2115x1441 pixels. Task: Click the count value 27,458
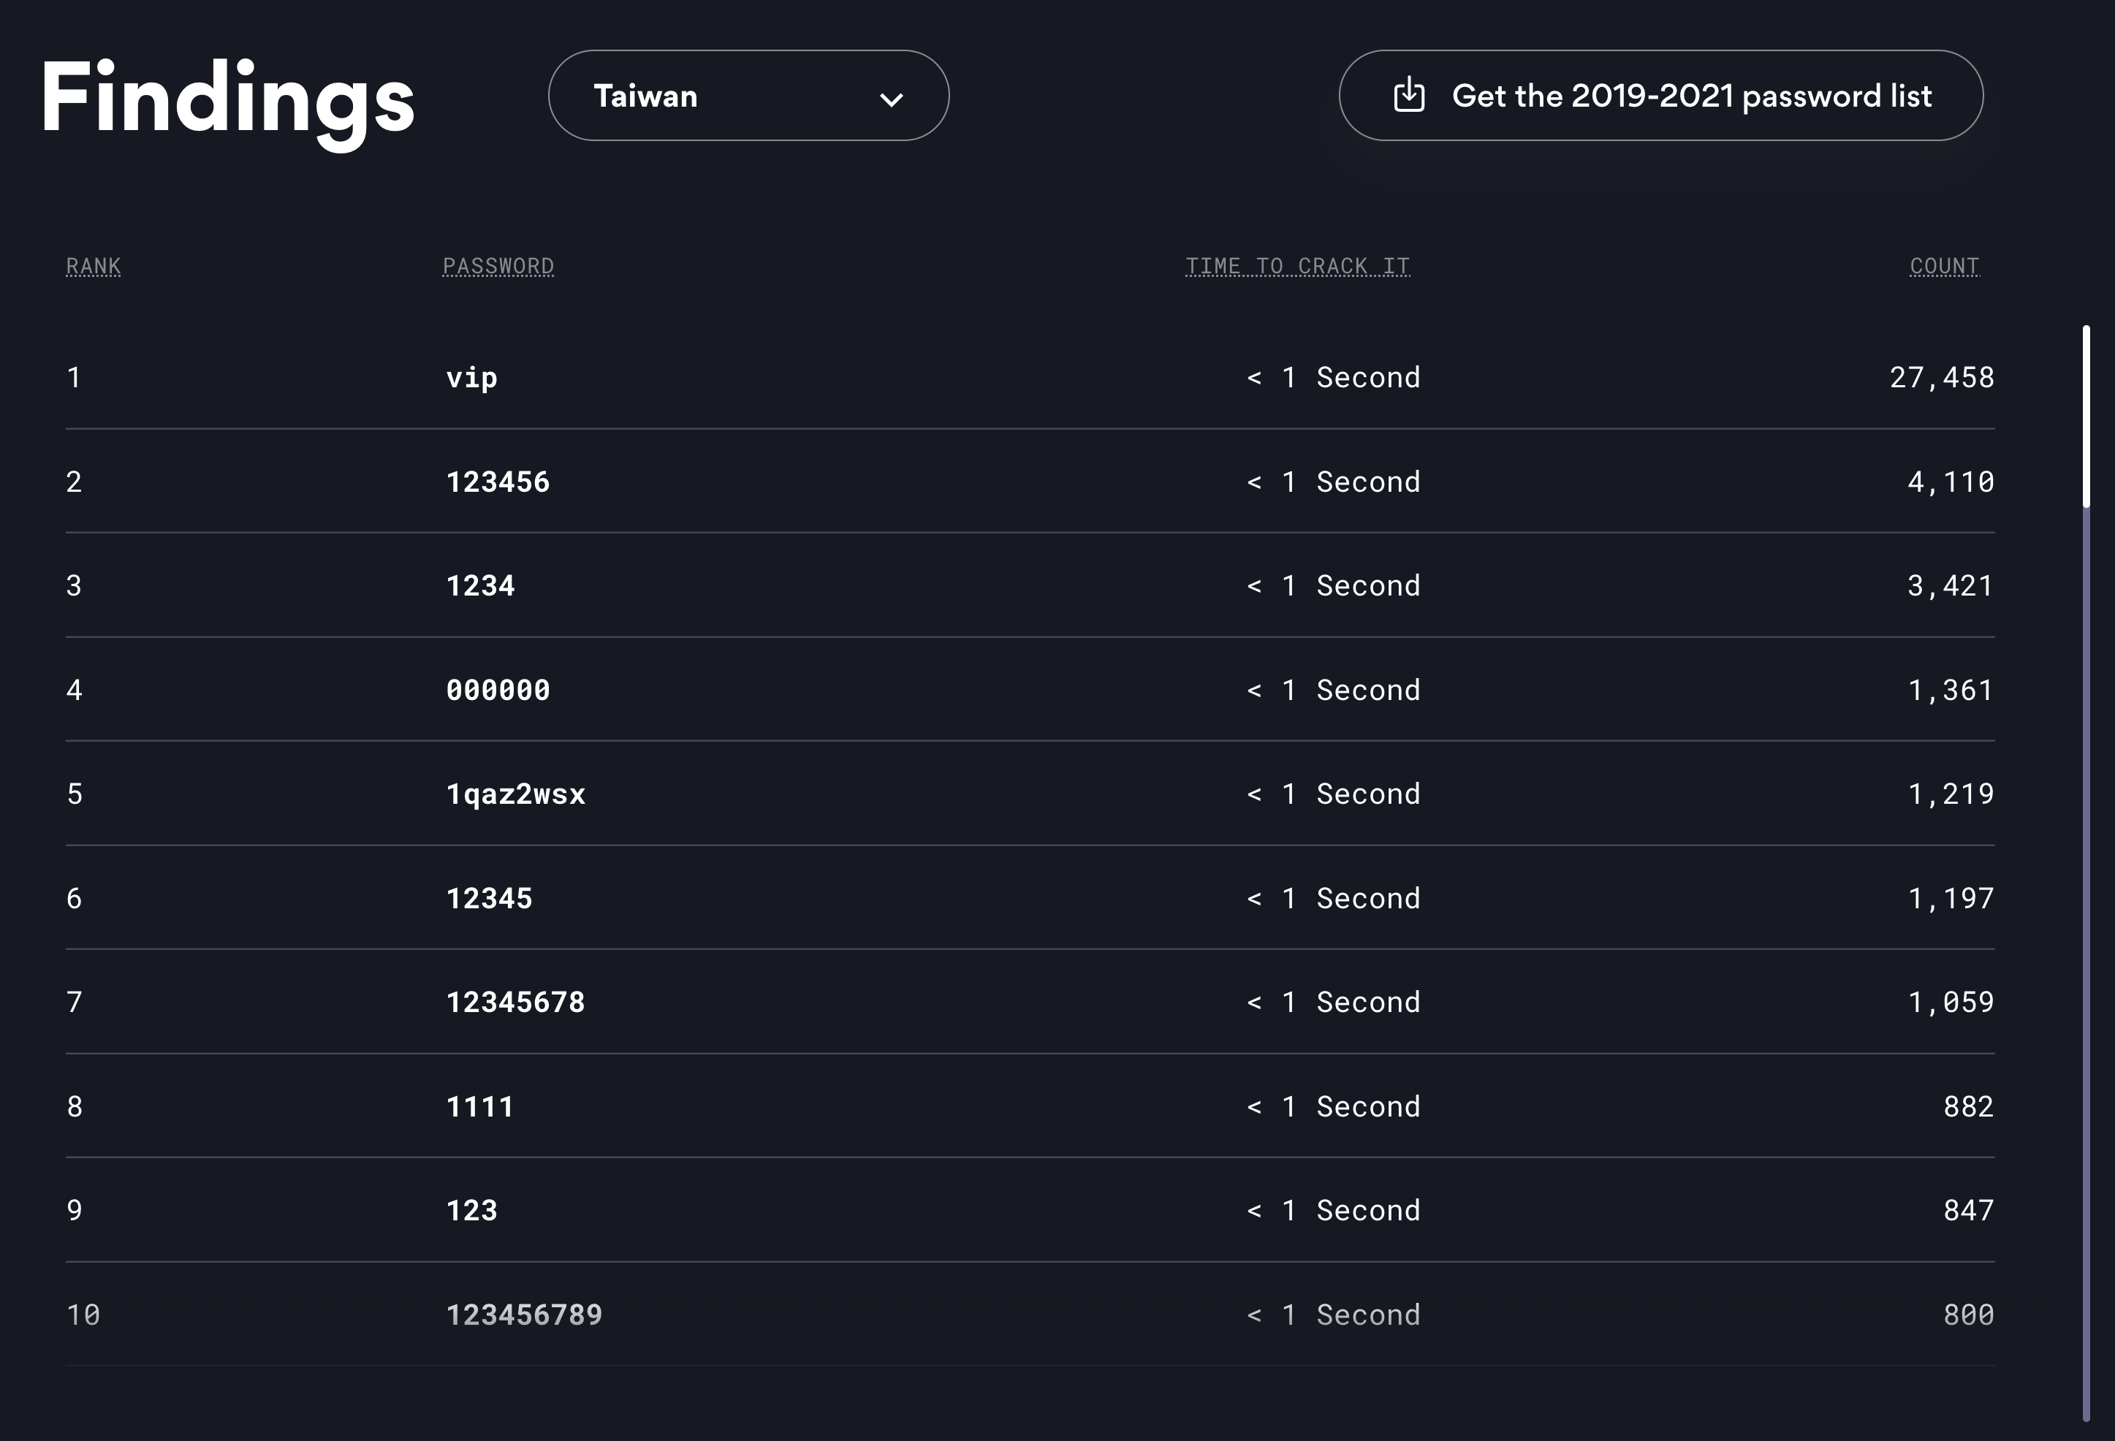[x=1941, y=378]
